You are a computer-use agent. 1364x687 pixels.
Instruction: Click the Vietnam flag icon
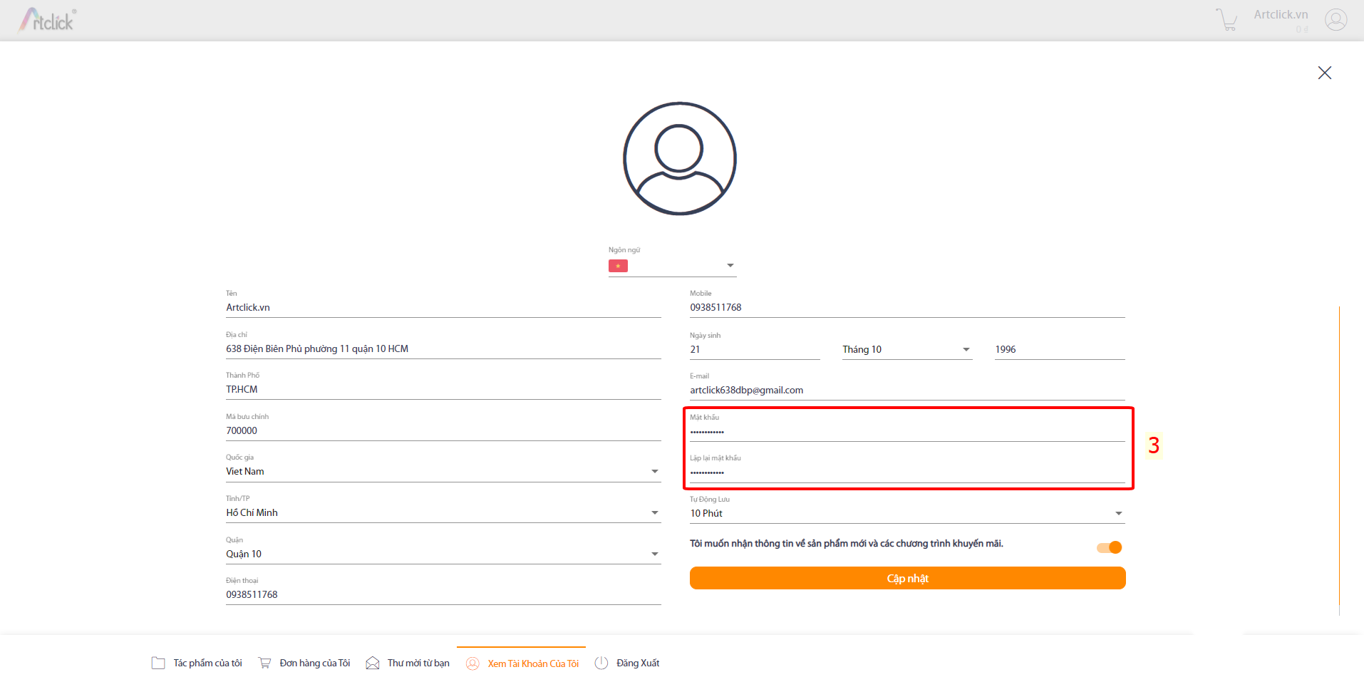click(618, 266)
